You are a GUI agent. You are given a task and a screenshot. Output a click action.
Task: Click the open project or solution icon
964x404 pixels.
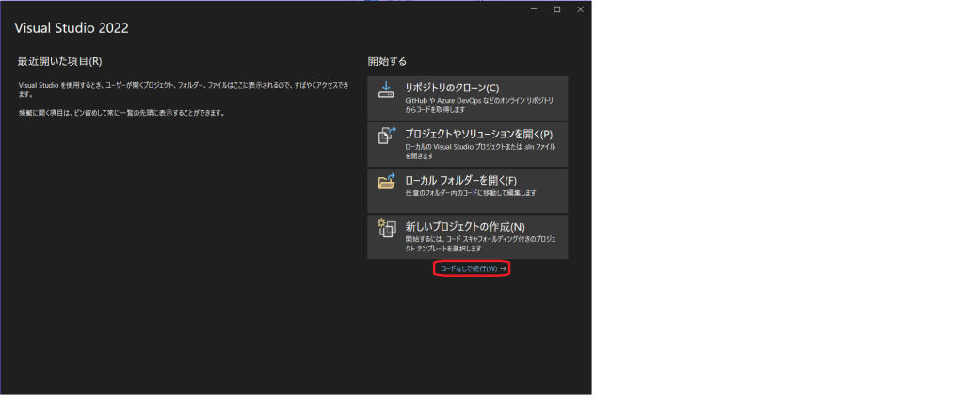(x=386, y=136)
